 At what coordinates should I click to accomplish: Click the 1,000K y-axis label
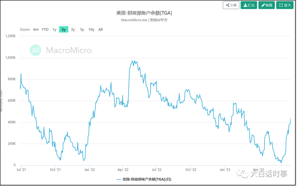click(x=10, y=58)
